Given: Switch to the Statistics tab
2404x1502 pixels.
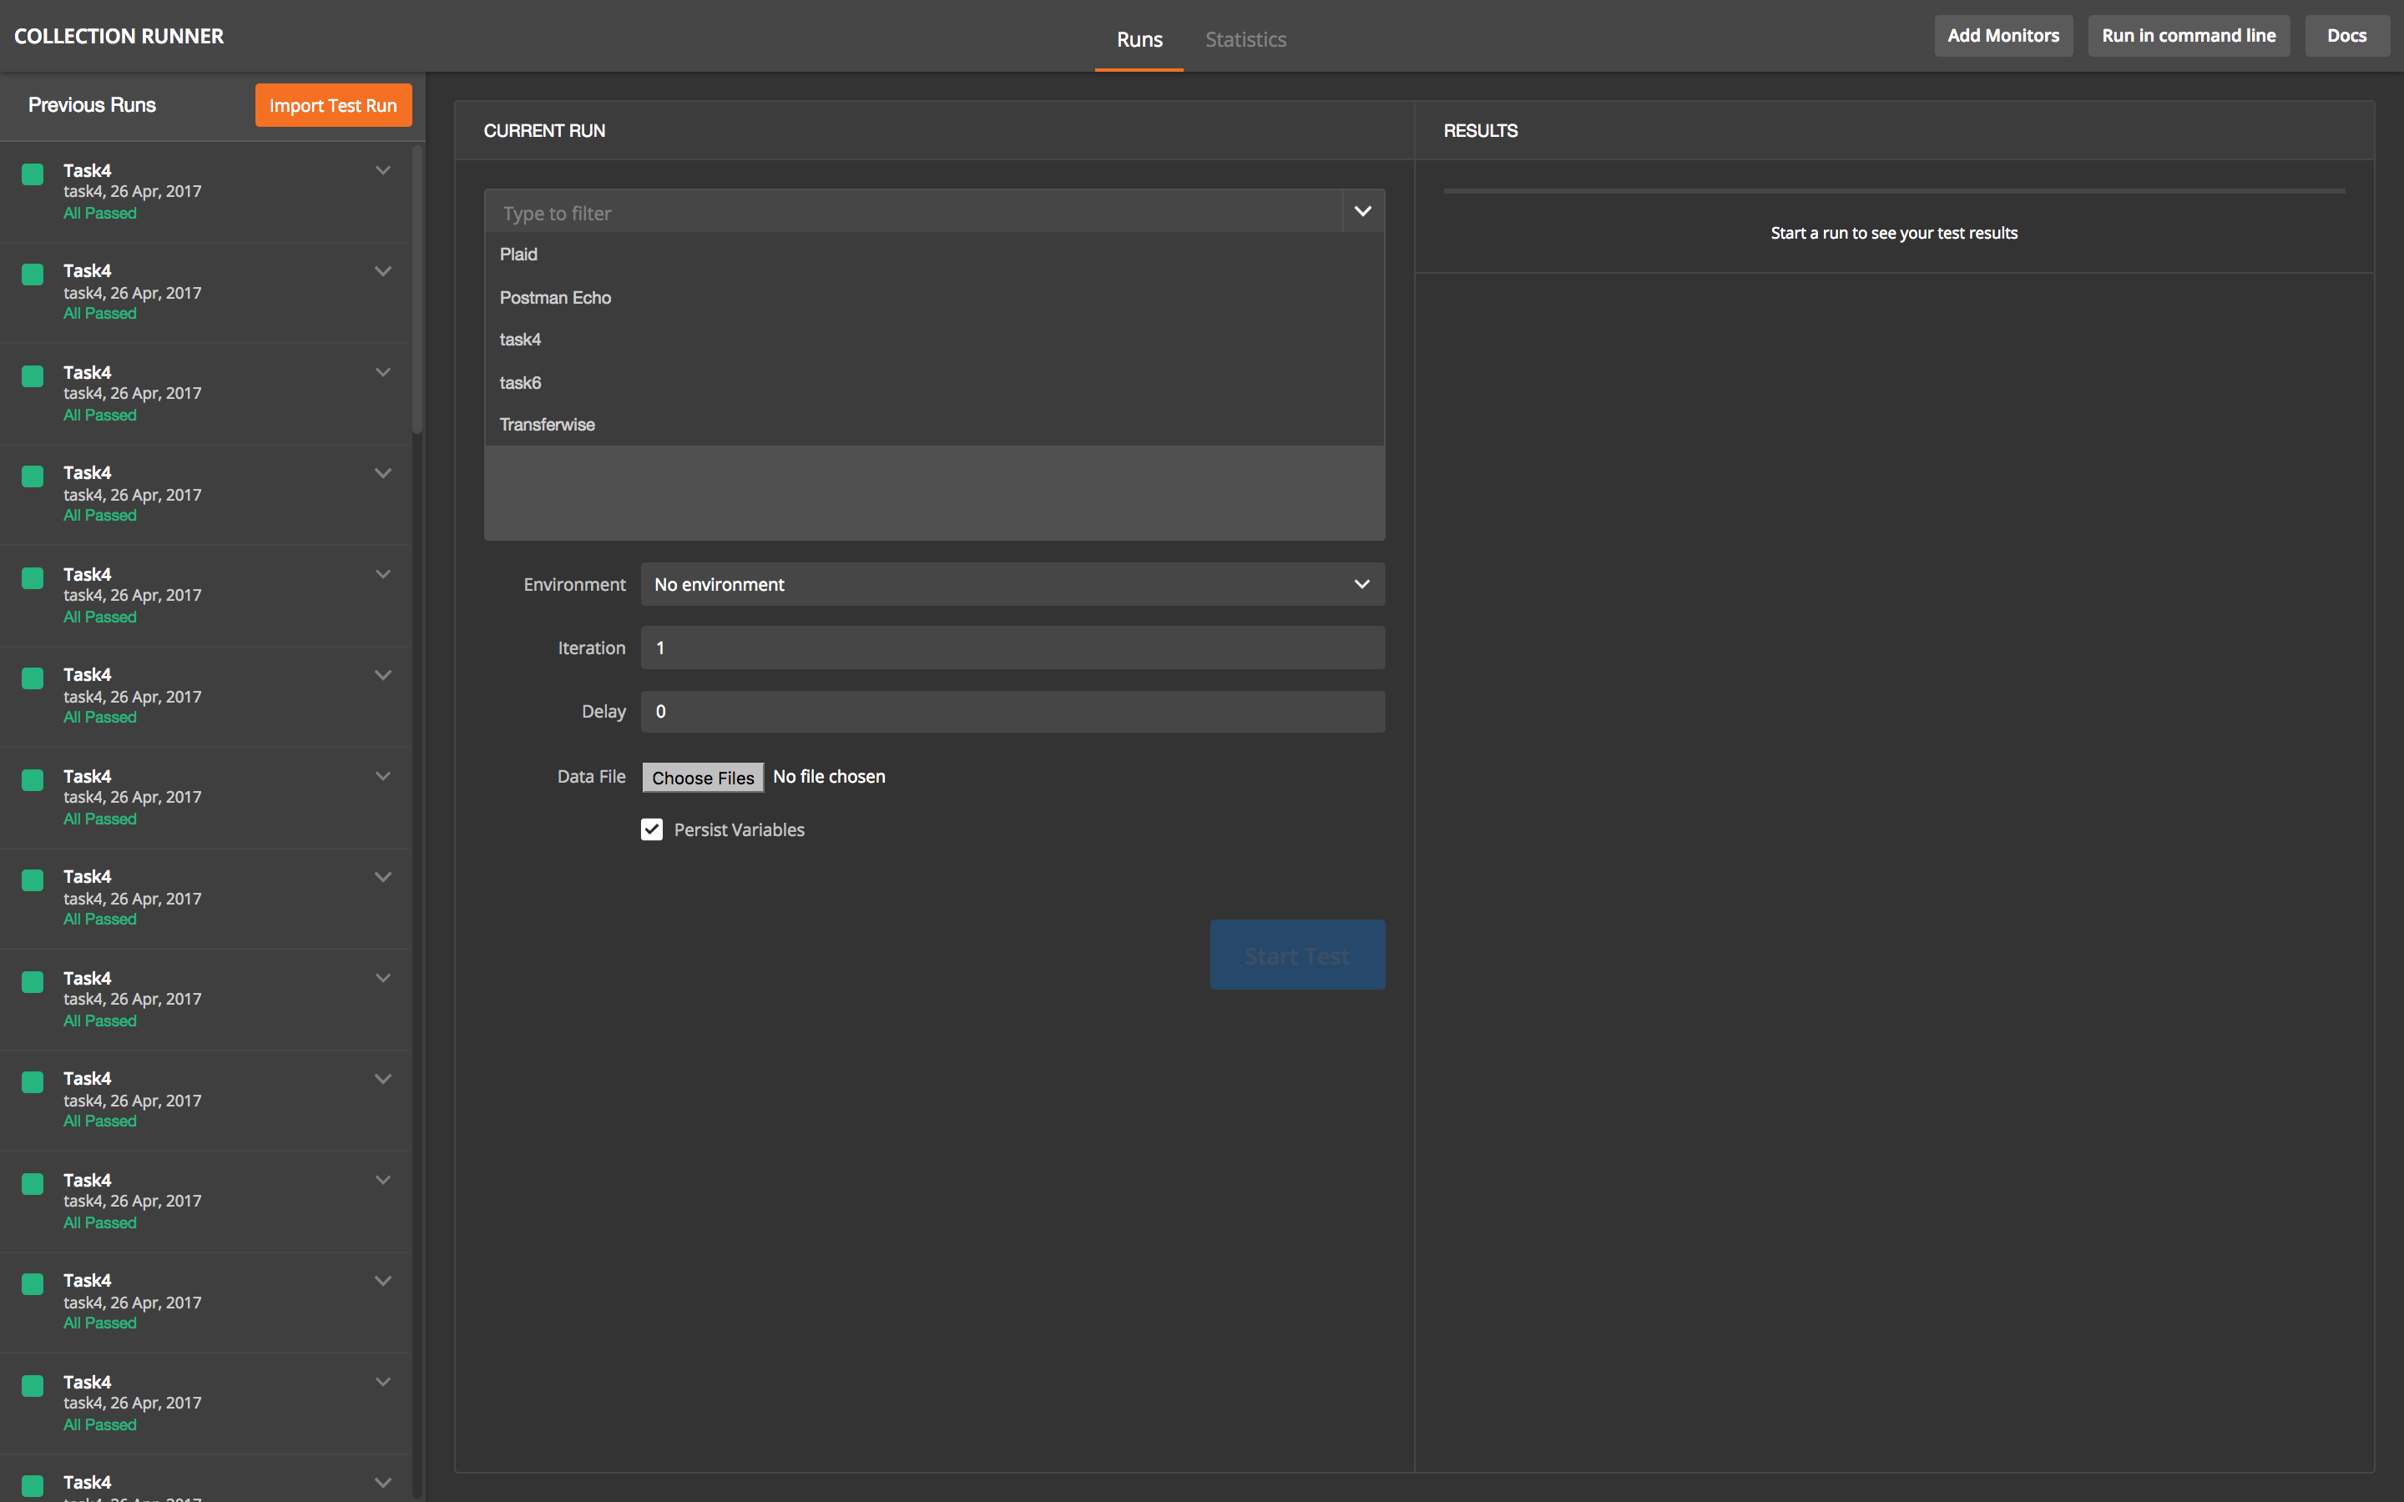Looking at the screenshot, I should click(1245, 40).
